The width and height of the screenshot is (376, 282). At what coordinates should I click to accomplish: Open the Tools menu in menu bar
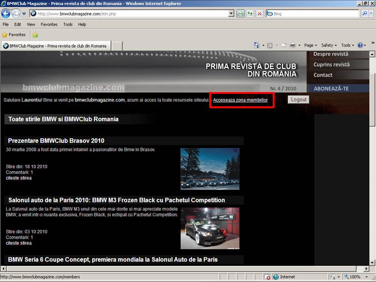(68, 25)
